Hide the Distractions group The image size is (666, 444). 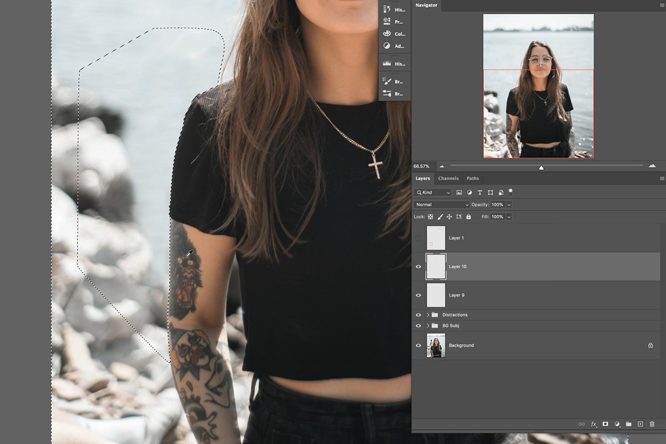[x=418, y=315]
